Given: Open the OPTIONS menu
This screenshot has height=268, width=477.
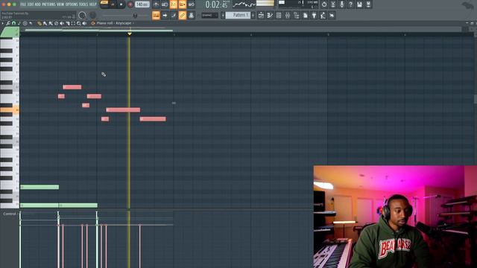Looking at the screenshot, I should [72, 4].
